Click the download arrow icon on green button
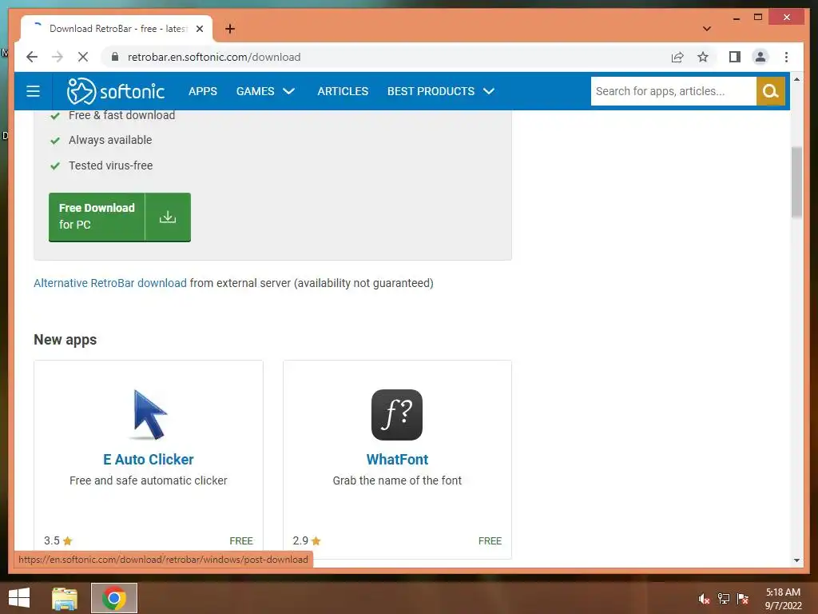The width and height of the screenshot is (818, 614). tap(168, 217)
